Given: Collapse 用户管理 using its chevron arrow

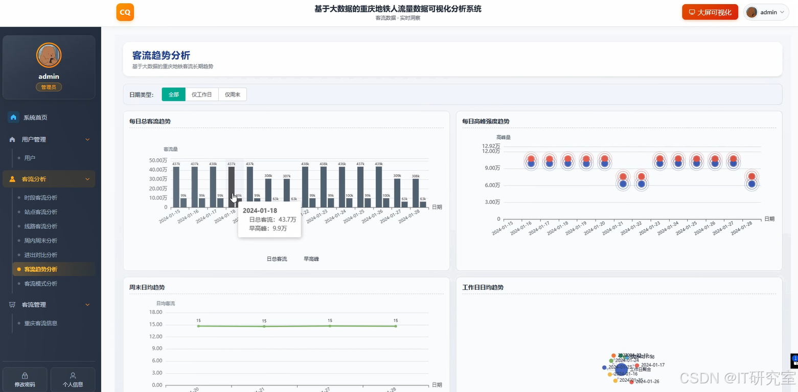Looking at the screenshot, I should (87, 140).
